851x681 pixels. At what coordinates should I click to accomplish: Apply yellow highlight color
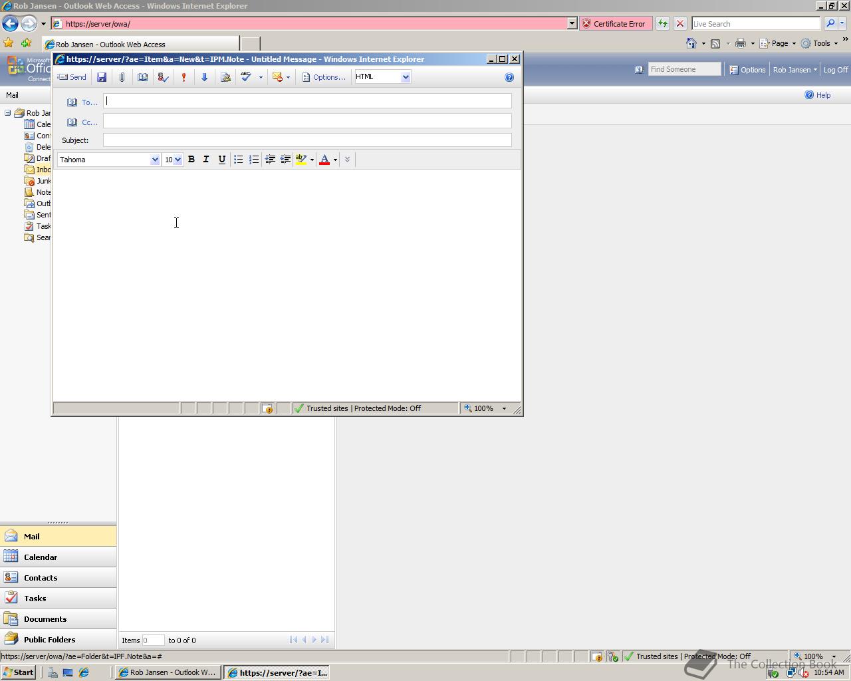click(x=301, y=160)
